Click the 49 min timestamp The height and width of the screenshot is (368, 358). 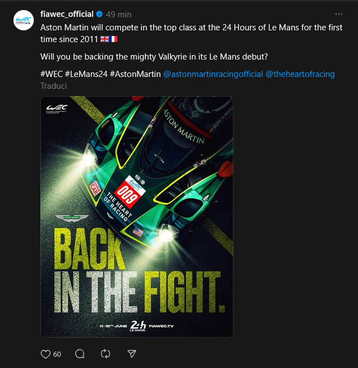[118, 15]
